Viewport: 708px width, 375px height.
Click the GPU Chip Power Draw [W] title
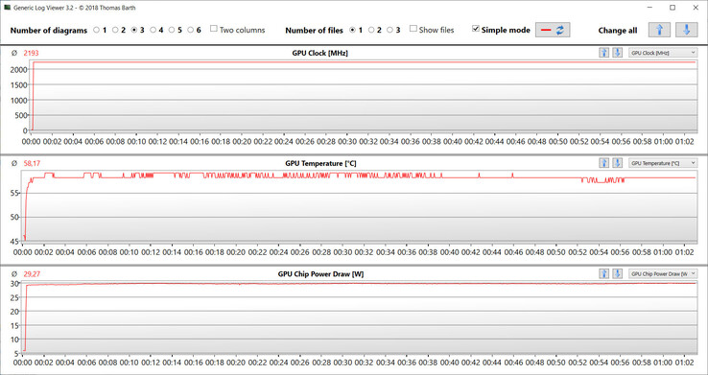[x=320, y=274]
